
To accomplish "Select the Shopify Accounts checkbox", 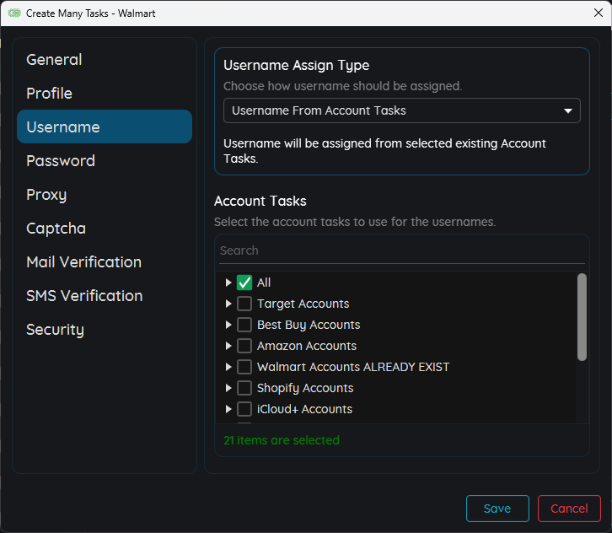I will tap(244, 388).
